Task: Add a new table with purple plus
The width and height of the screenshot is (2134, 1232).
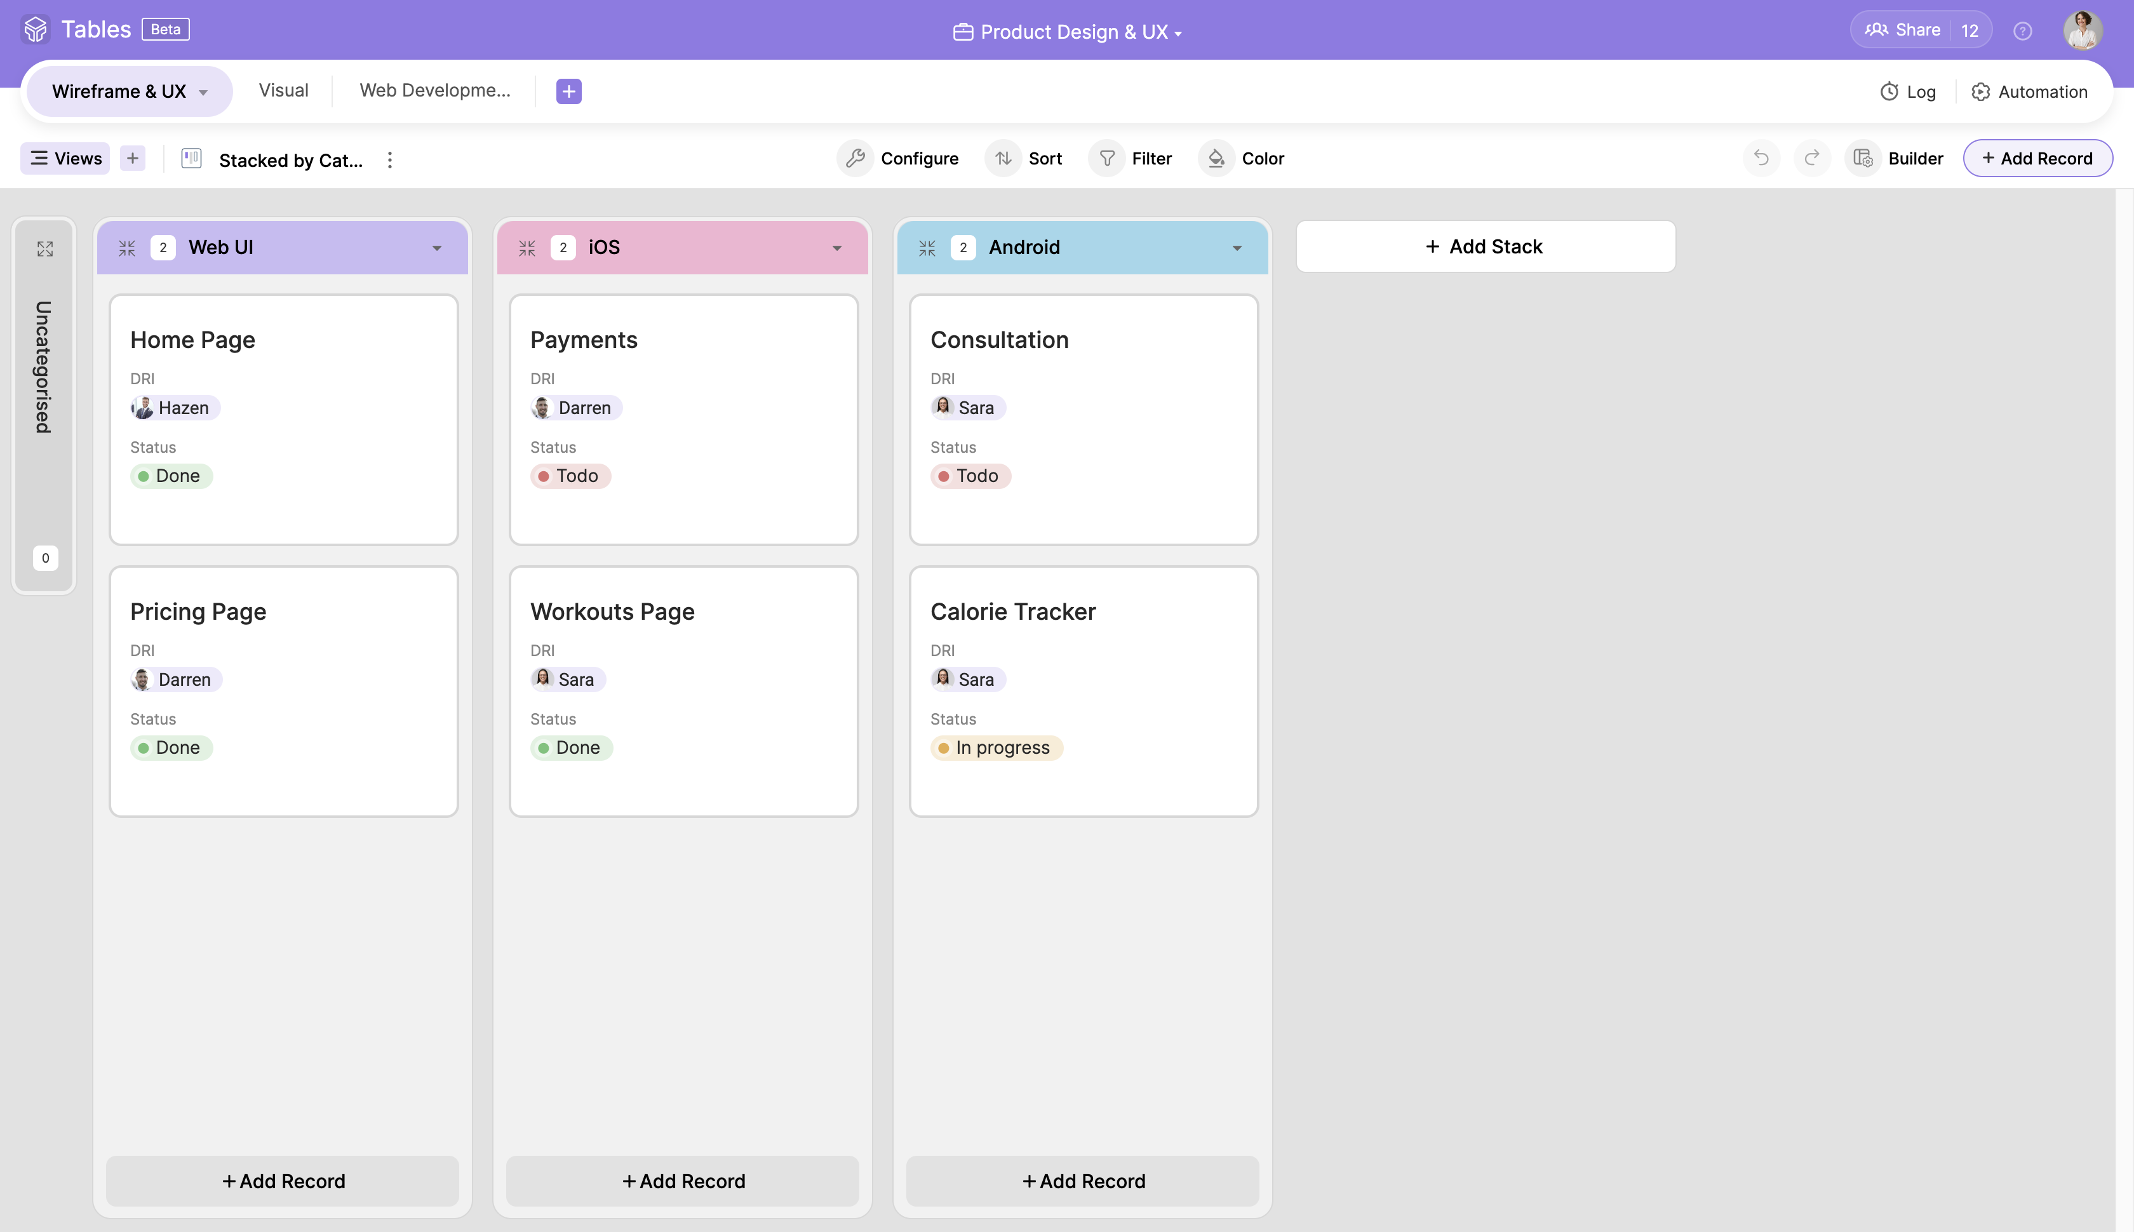Action: click(568, 91)
